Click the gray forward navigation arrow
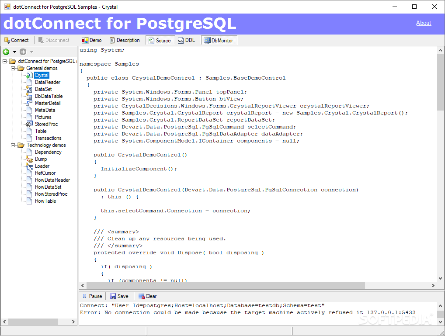445x336 pixels. pos(23,52)
